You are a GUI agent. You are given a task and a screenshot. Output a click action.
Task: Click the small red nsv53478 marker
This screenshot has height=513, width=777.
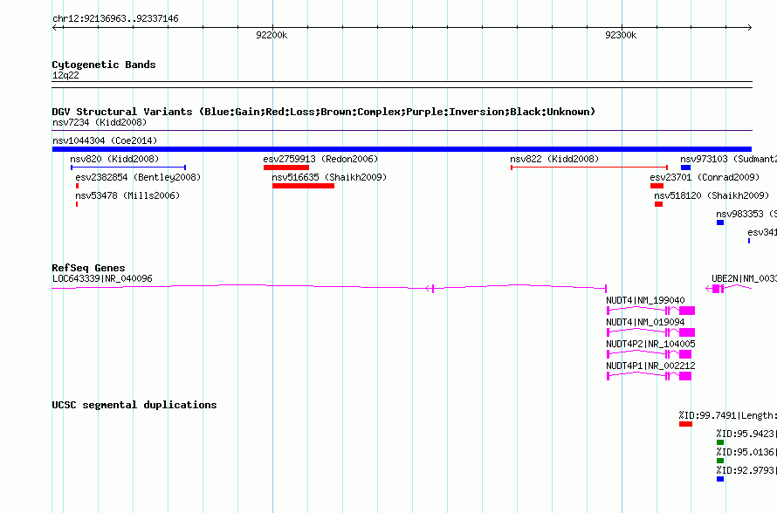pos(77,204)
